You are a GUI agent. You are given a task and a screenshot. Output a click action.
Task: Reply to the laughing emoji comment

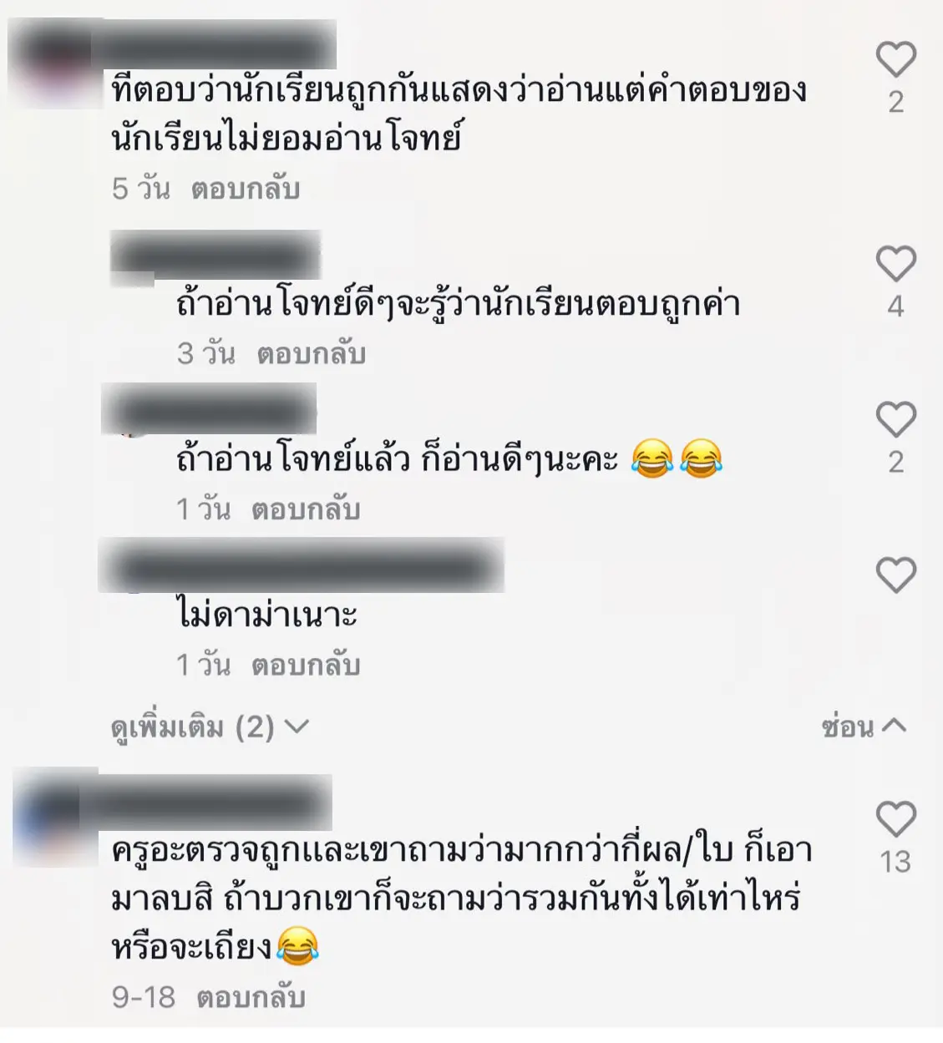(306, 509)
